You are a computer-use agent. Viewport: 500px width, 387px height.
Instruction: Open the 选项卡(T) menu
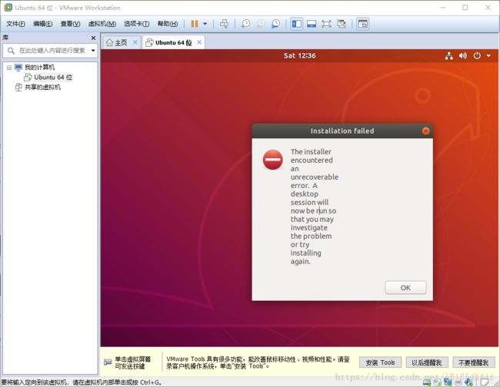click(136, 24)
